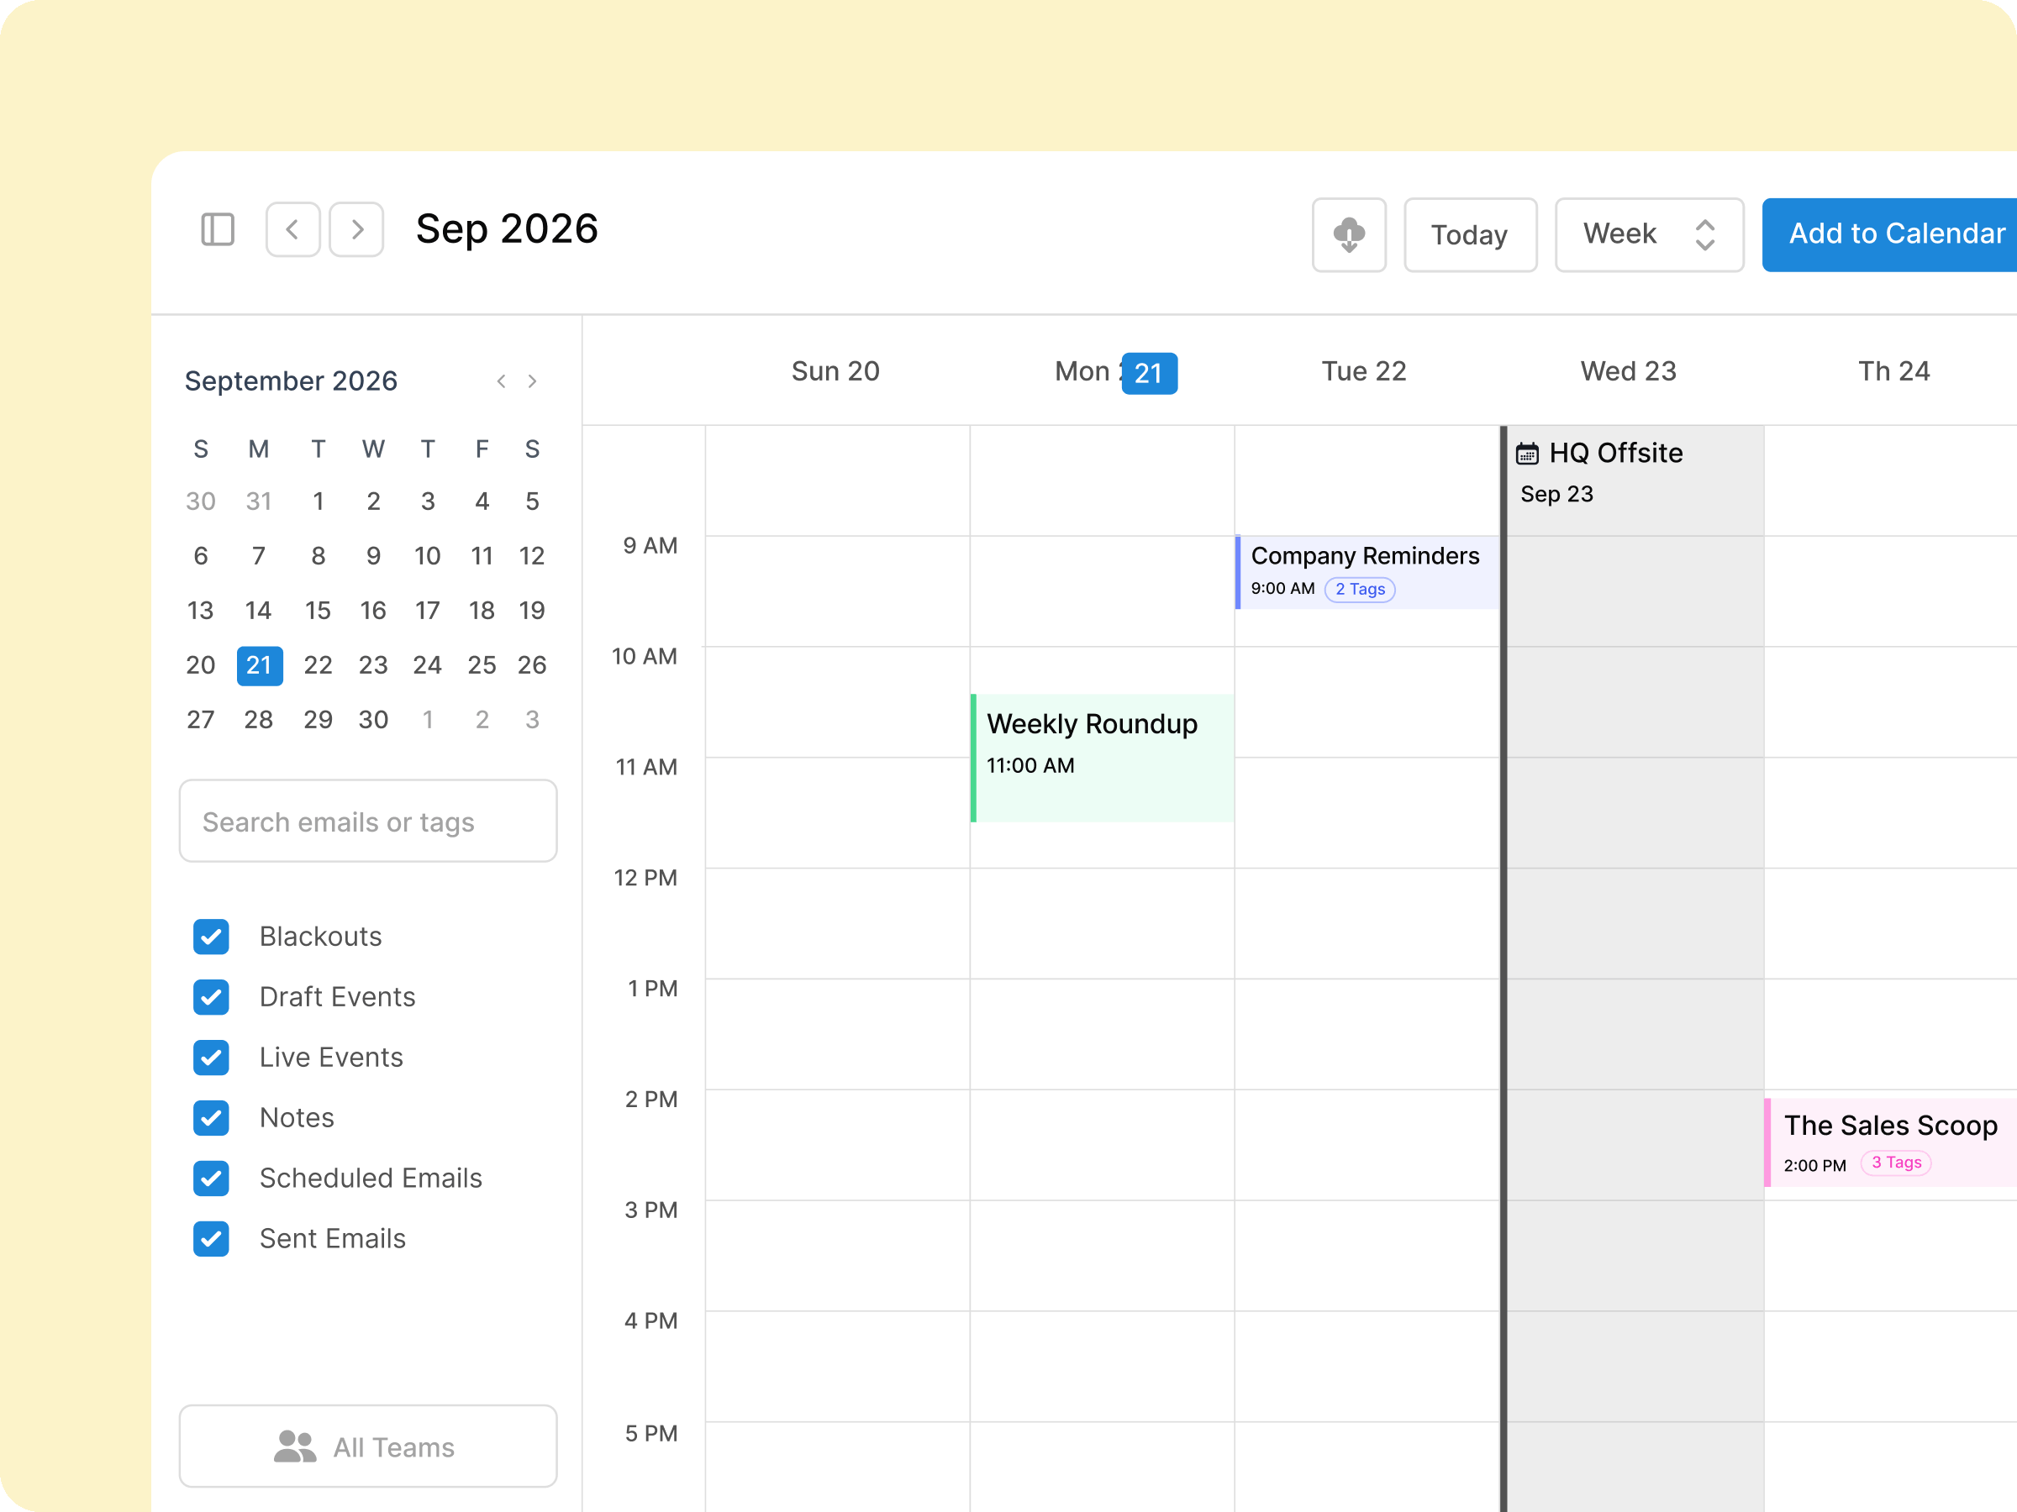Uncheck Scheduled Emails visibility
Screen dimensions: 2017x1512
[211, 1179]
